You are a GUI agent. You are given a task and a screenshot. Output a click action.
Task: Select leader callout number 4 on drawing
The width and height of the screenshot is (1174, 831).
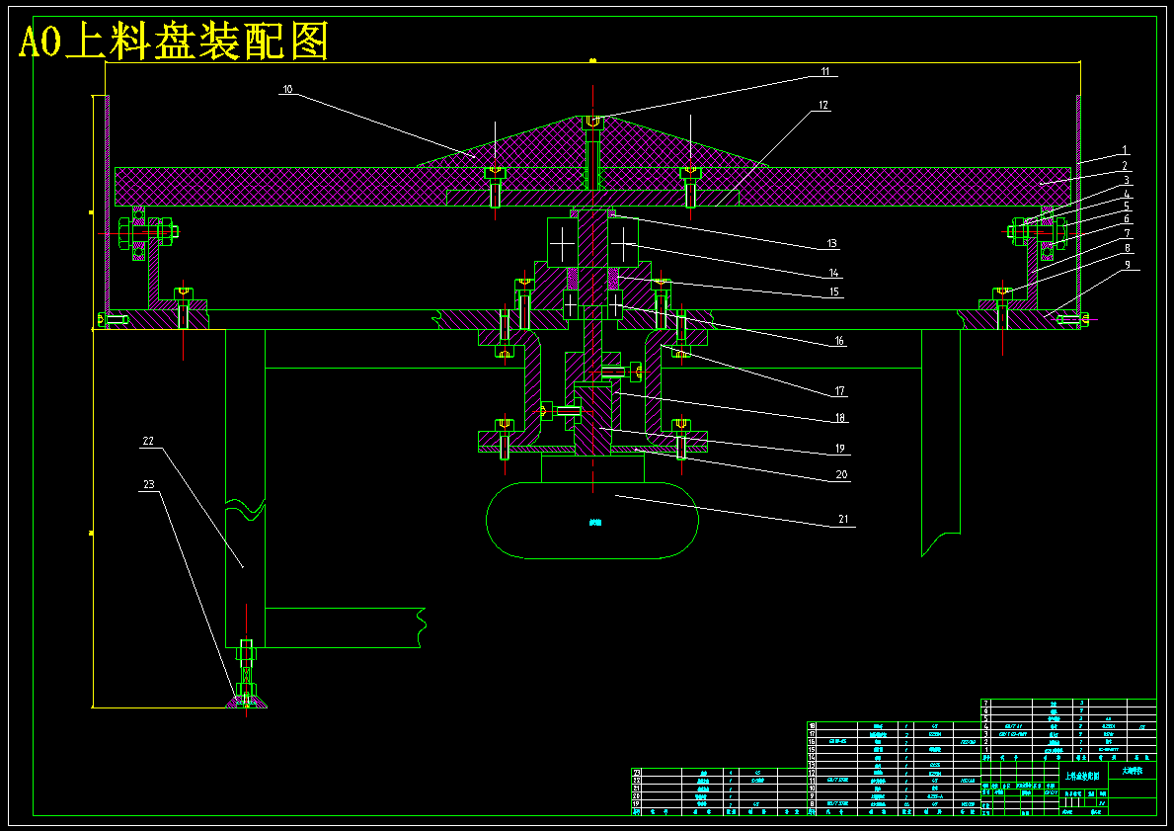tap(1125, 194)
